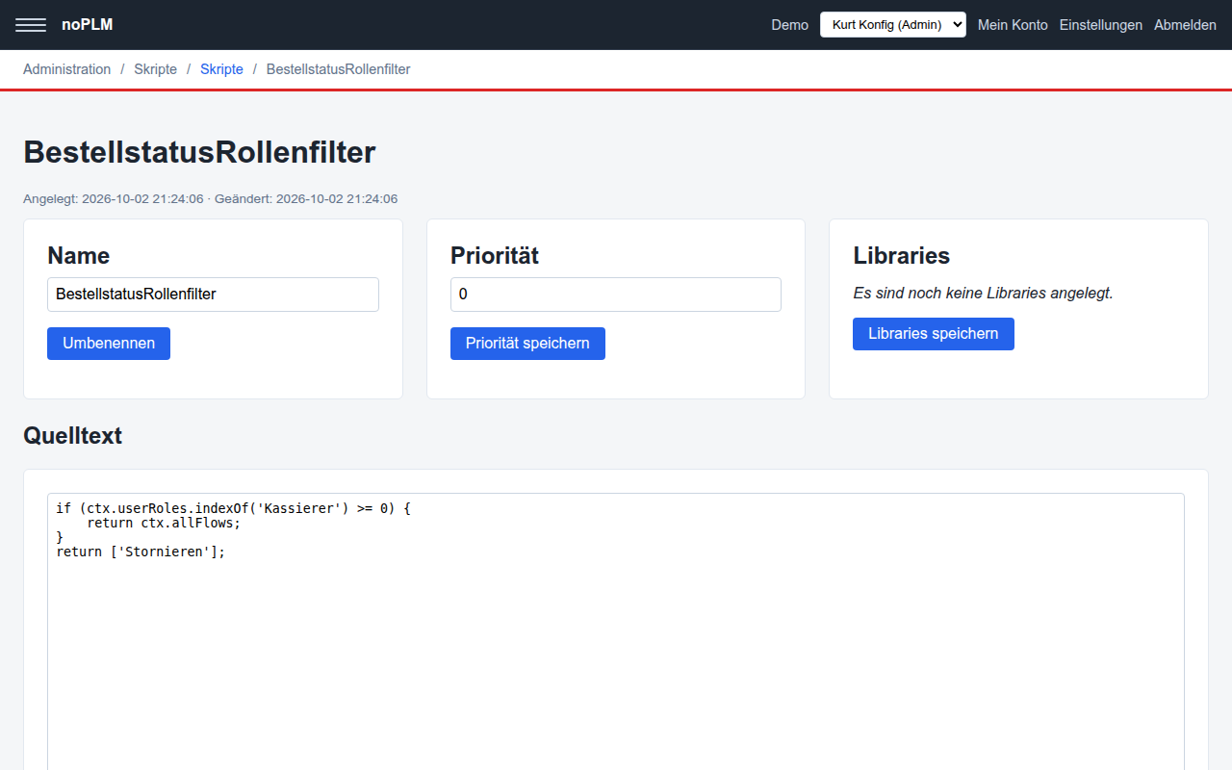Click Priorität speichern button
Screen dimensions: 1232x770
[x=527, y=344]
